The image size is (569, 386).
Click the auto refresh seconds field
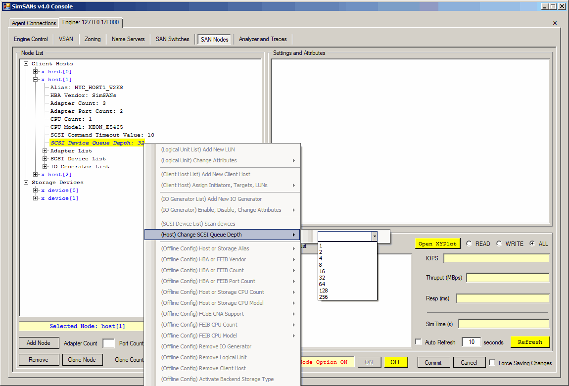tap(471, 342)
